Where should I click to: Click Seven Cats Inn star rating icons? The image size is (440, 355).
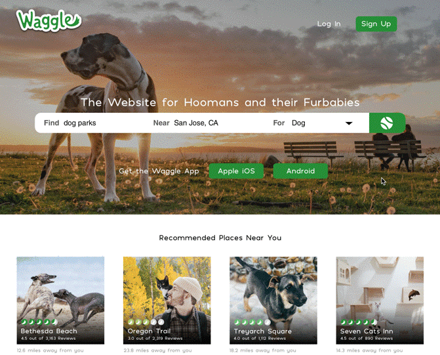pos(359,322)
